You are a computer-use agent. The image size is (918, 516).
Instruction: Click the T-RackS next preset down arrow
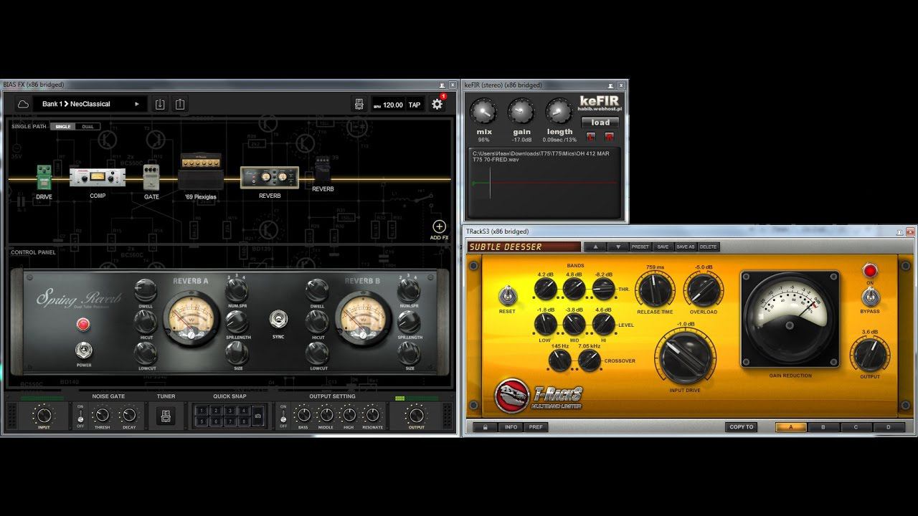point(617,247)
